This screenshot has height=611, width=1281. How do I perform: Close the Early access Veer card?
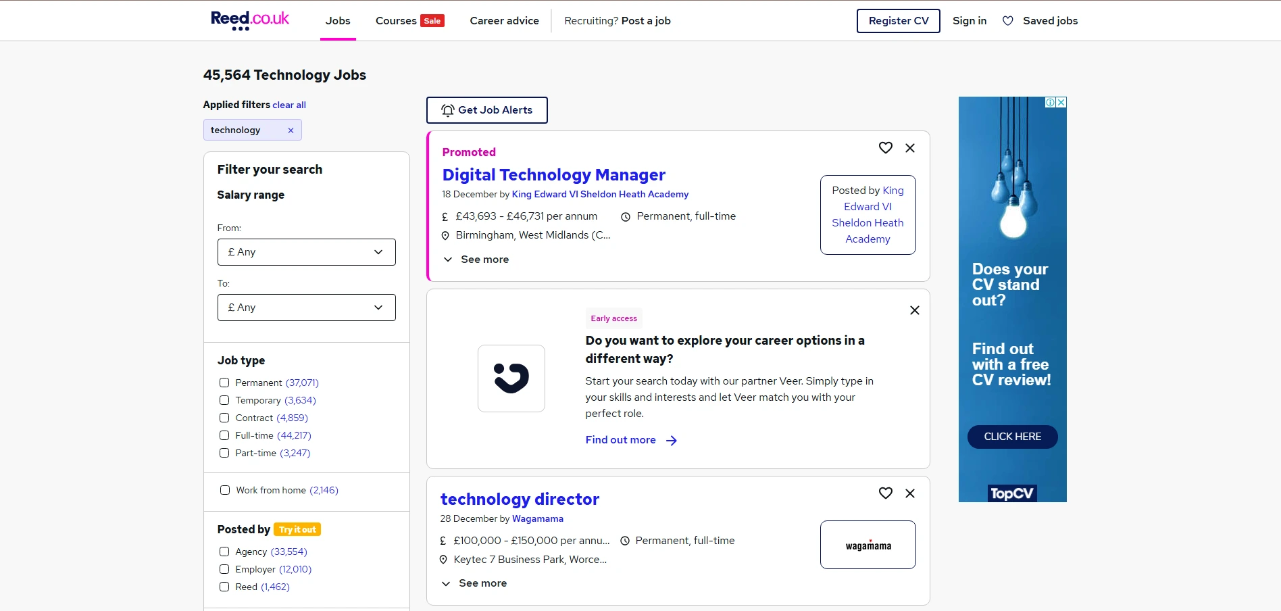pyautogui.click(x=915, y=310)
